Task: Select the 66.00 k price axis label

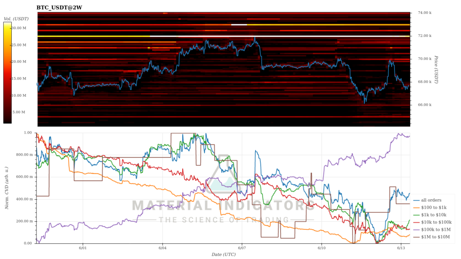Action: pyautogui.click(x=425, y=105)
